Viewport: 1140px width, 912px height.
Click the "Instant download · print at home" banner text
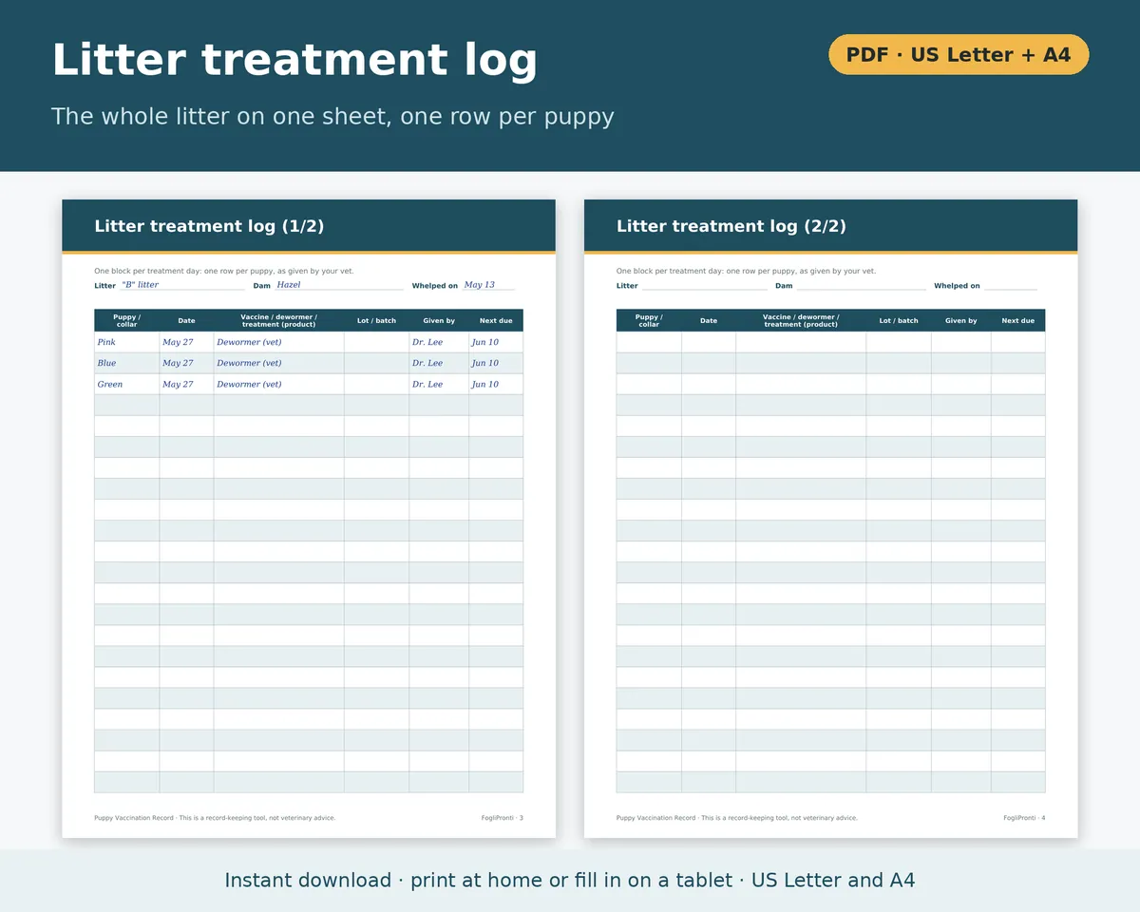click(570, 881)
